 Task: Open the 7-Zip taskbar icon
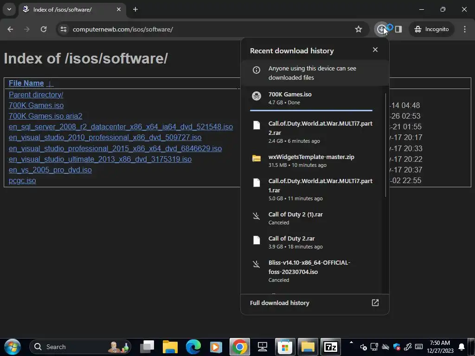(x=331, y=347)
